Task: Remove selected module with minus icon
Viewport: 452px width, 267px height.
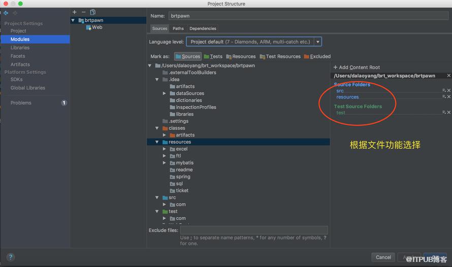Action: [83, 12]
